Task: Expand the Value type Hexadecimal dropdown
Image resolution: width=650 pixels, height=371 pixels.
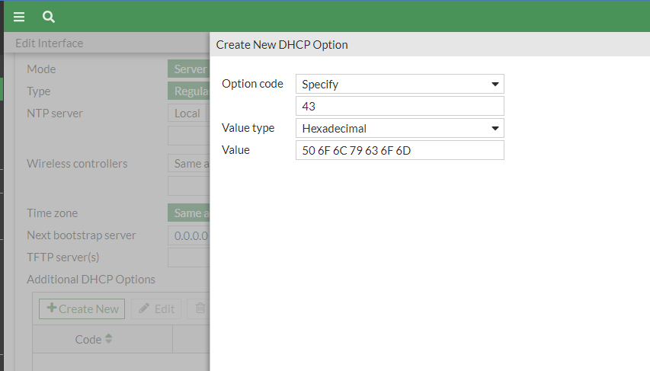Action: point(399,129)
